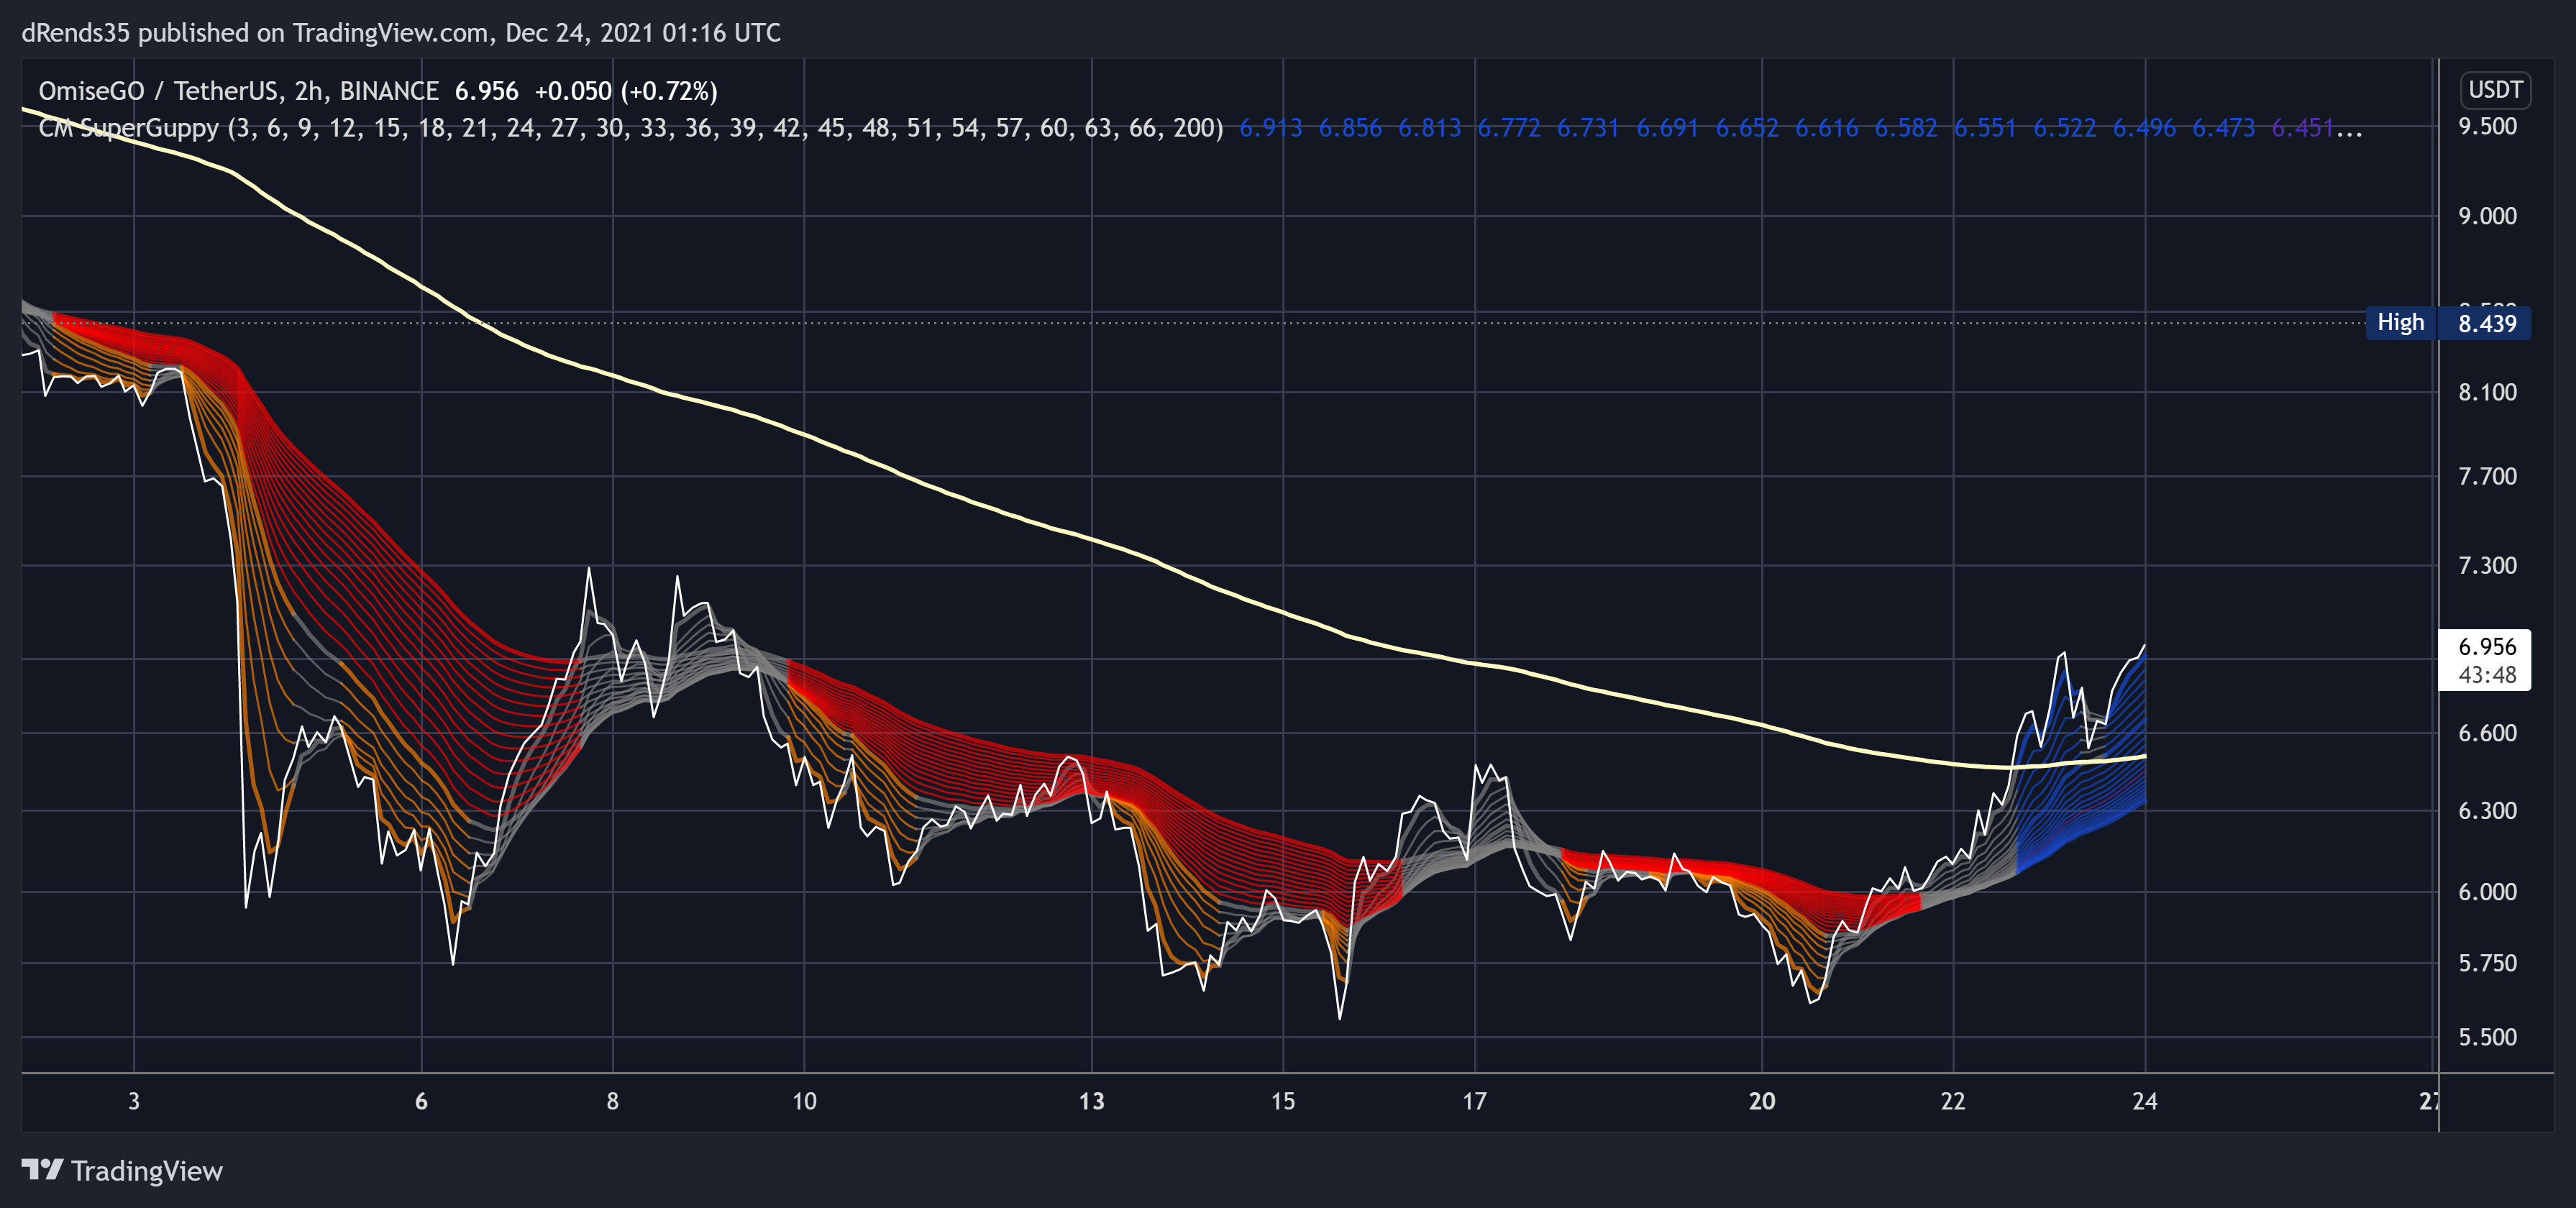Click the indicator value 6.652
The image size is (2576, 1208).
point(1747,128)
